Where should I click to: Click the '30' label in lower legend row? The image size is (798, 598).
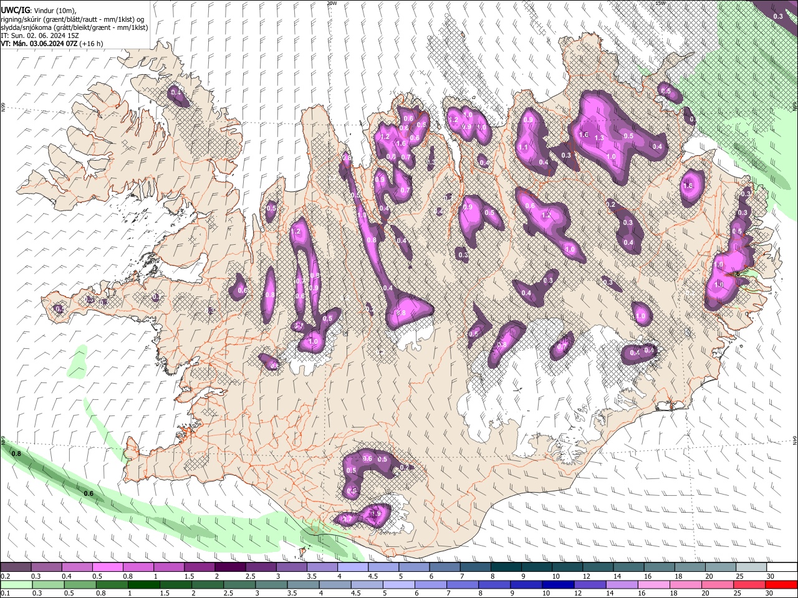[771, 593]
